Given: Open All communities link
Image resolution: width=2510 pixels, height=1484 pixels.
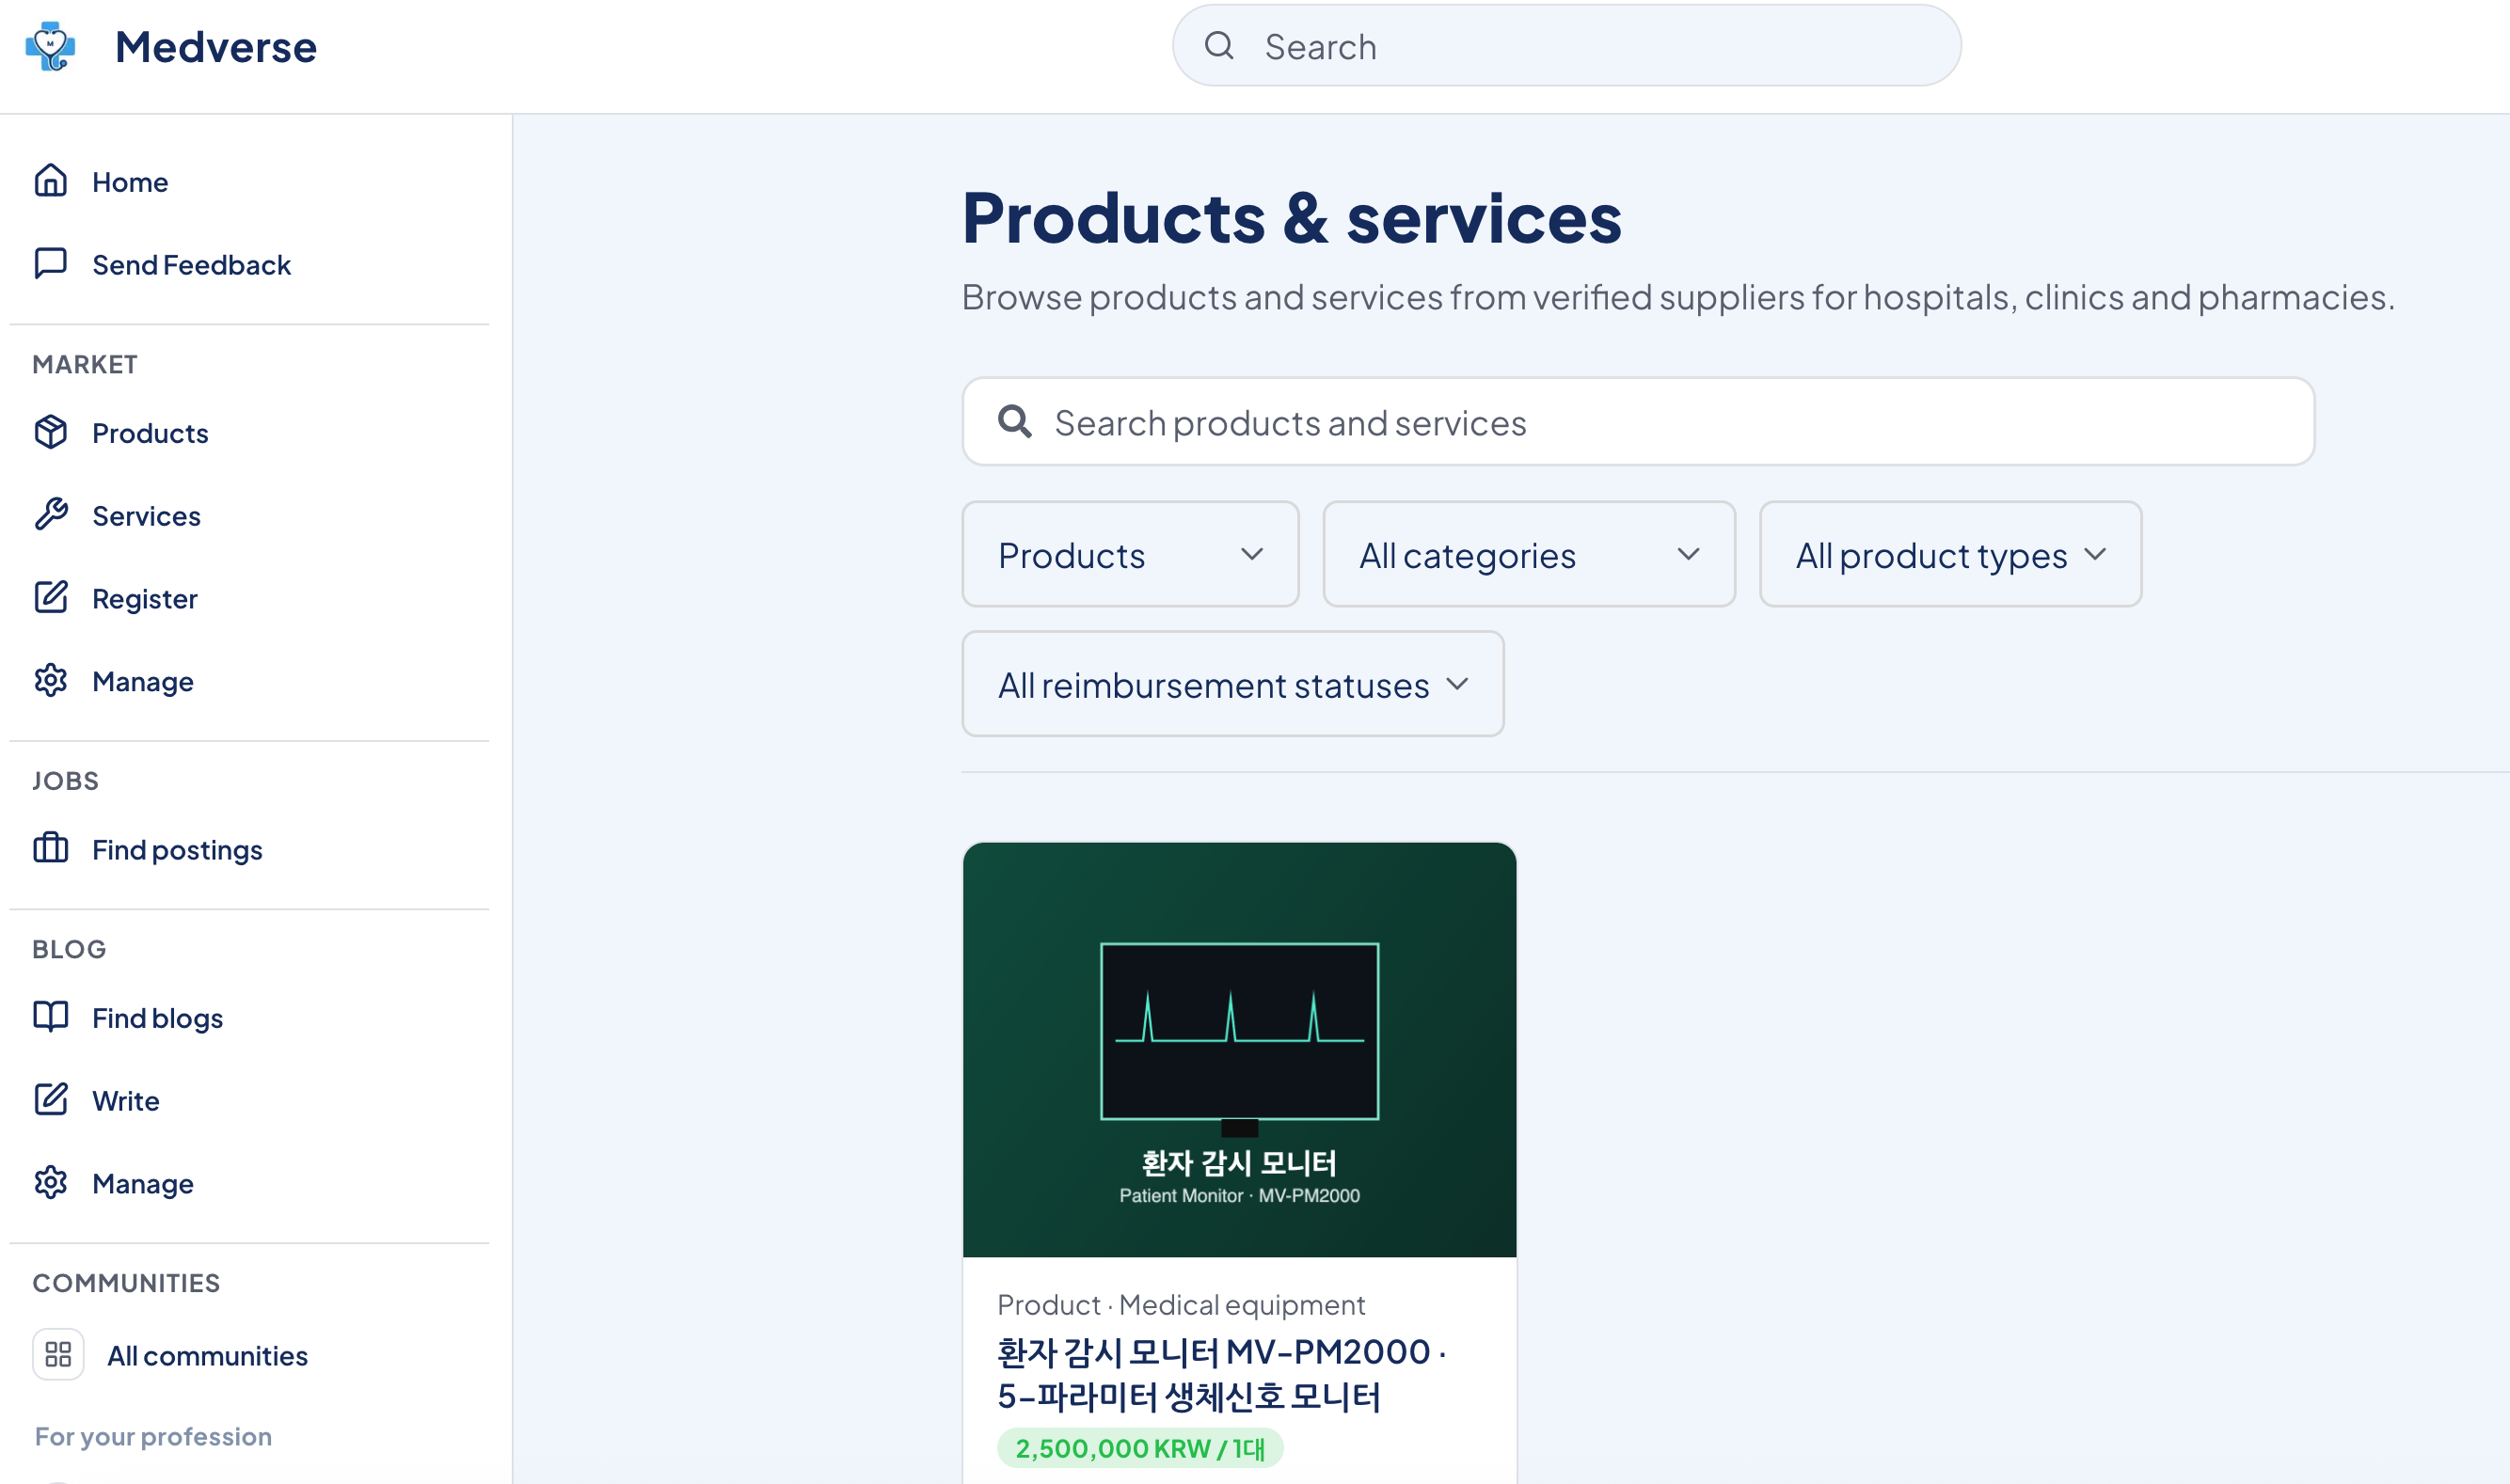Looking at the screenshot, I should [x=207, y=1356].
